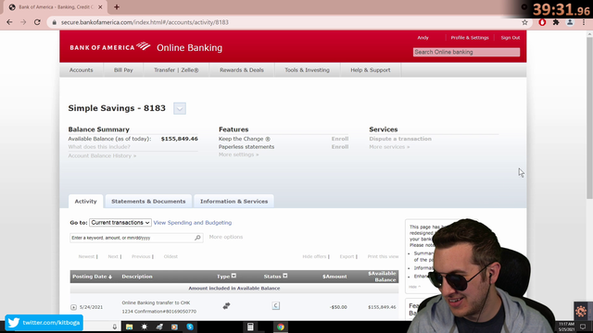This screenshot has height=333, width=593.
Task: Click the -$50.00 amount cell
Action: [338, 307]
